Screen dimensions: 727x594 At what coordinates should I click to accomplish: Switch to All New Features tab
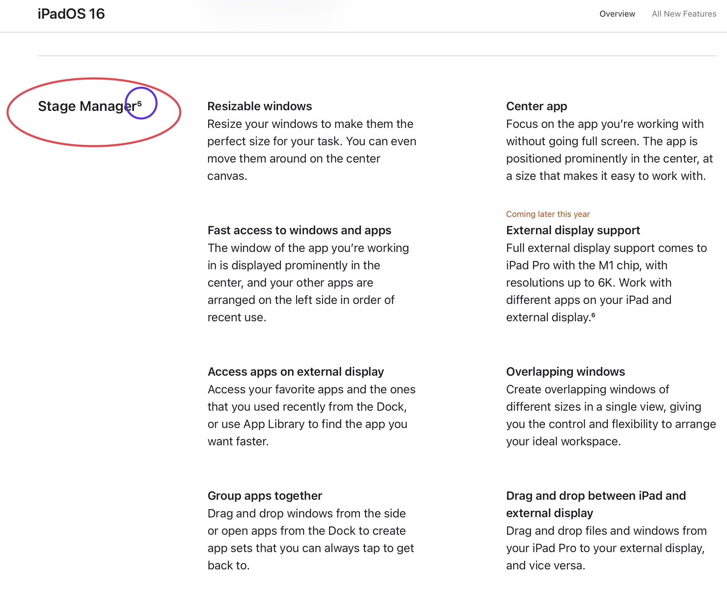(x=684, y=14)
